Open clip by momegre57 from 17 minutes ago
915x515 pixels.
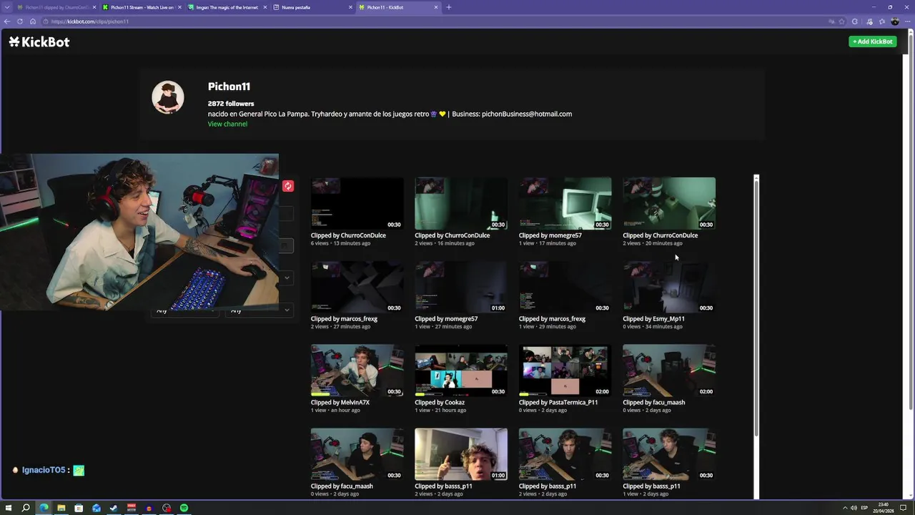tap(565, 203)
